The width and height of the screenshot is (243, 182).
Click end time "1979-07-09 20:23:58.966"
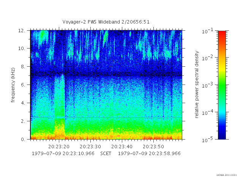pyautogui.click(x=149, y=154)
